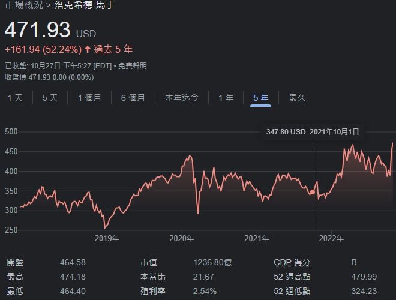Click the USD currency label
The width and height of the screenshot is (396, 300).
pos(86,34)
